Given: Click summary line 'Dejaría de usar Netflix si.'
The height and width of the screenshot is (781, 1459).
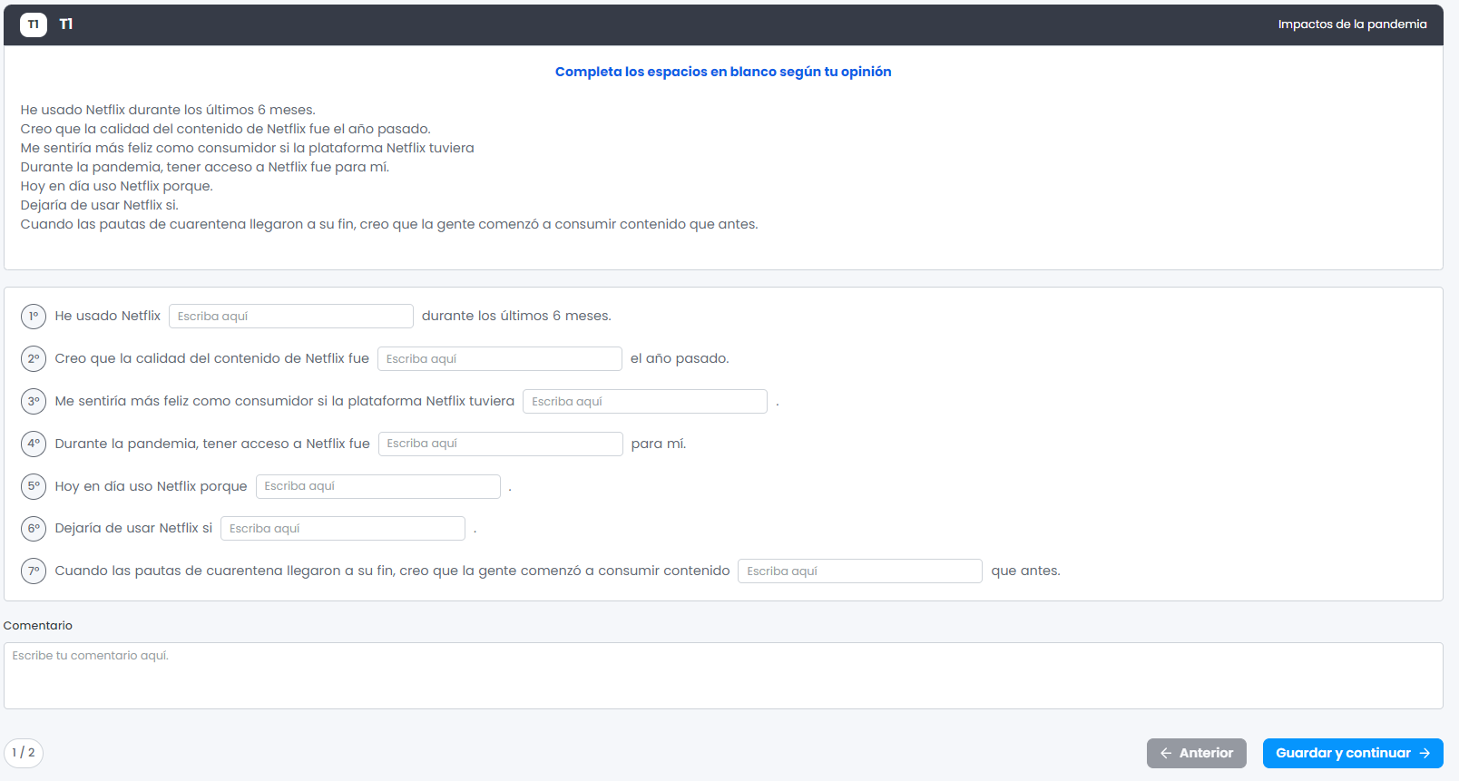Looking at the screenshot, I should (100, 205).
